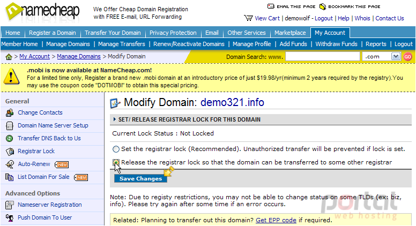This screenshot has height=226, width=416.
Task: Click the Registrar Lock sidebar link
Action: [36, 151]
